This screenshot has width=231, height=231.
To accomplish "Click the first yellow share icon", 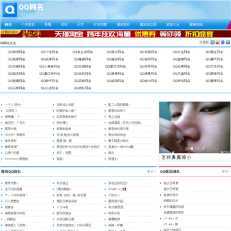I will coord(212,42).
